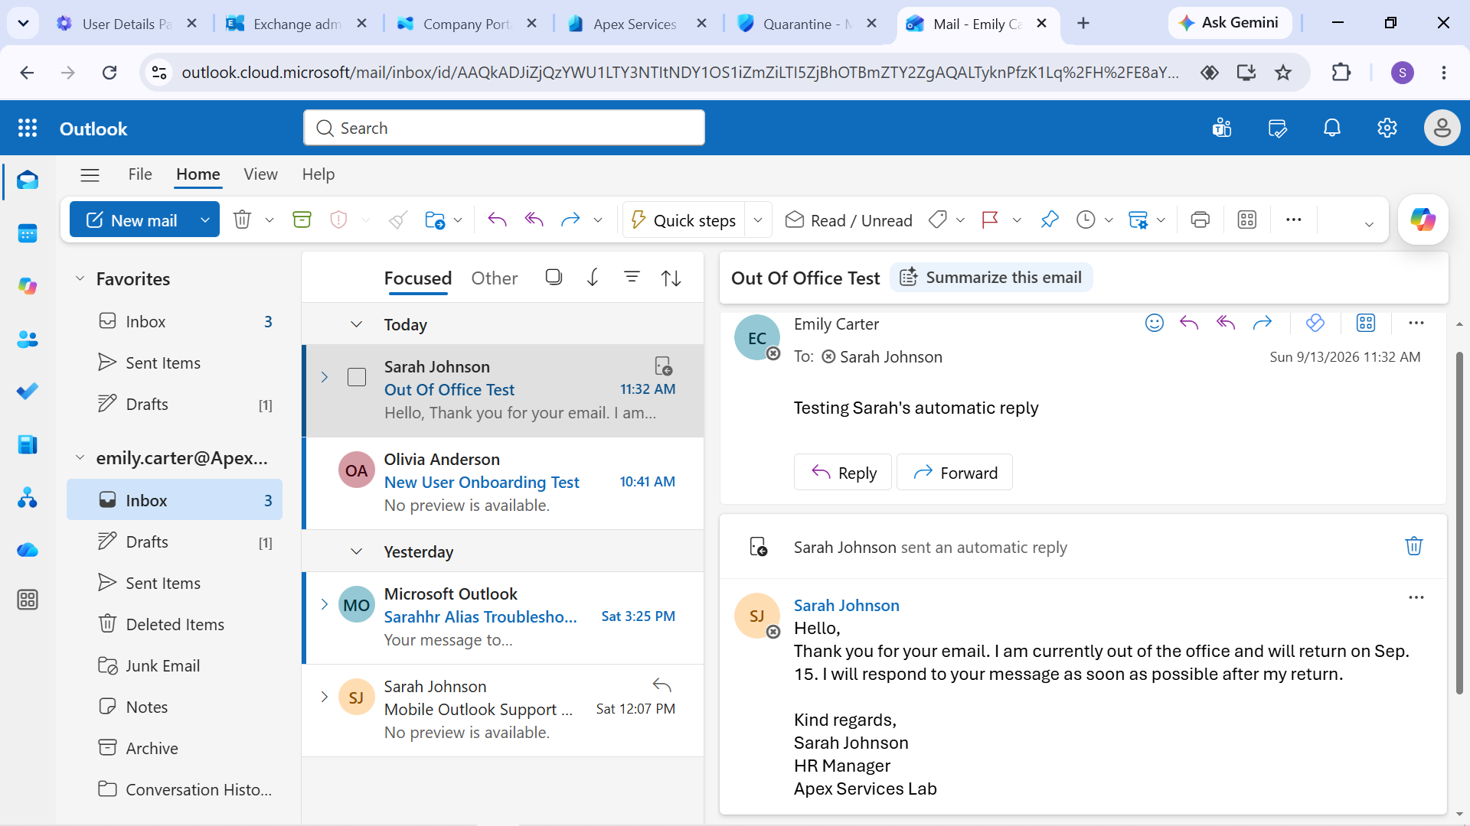Open notifications bell in Outlook header

1332,128
